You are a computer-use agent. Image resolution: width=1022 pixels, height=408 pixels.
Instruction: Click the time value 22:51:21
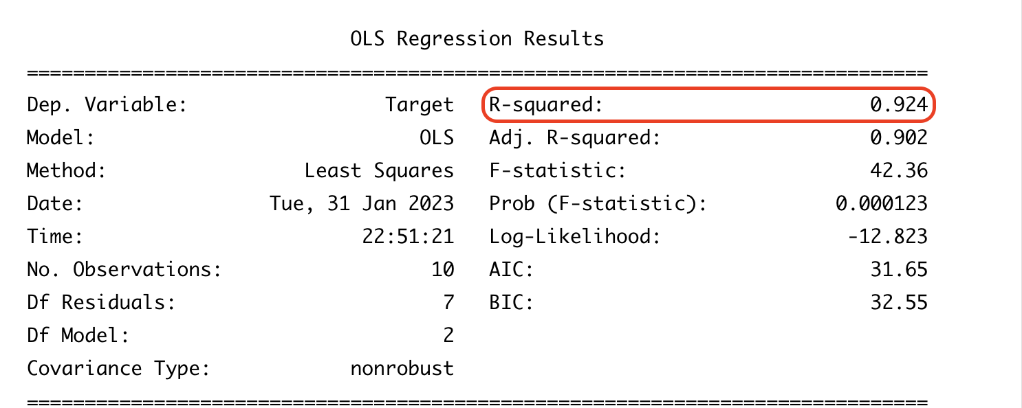(409, 237)
